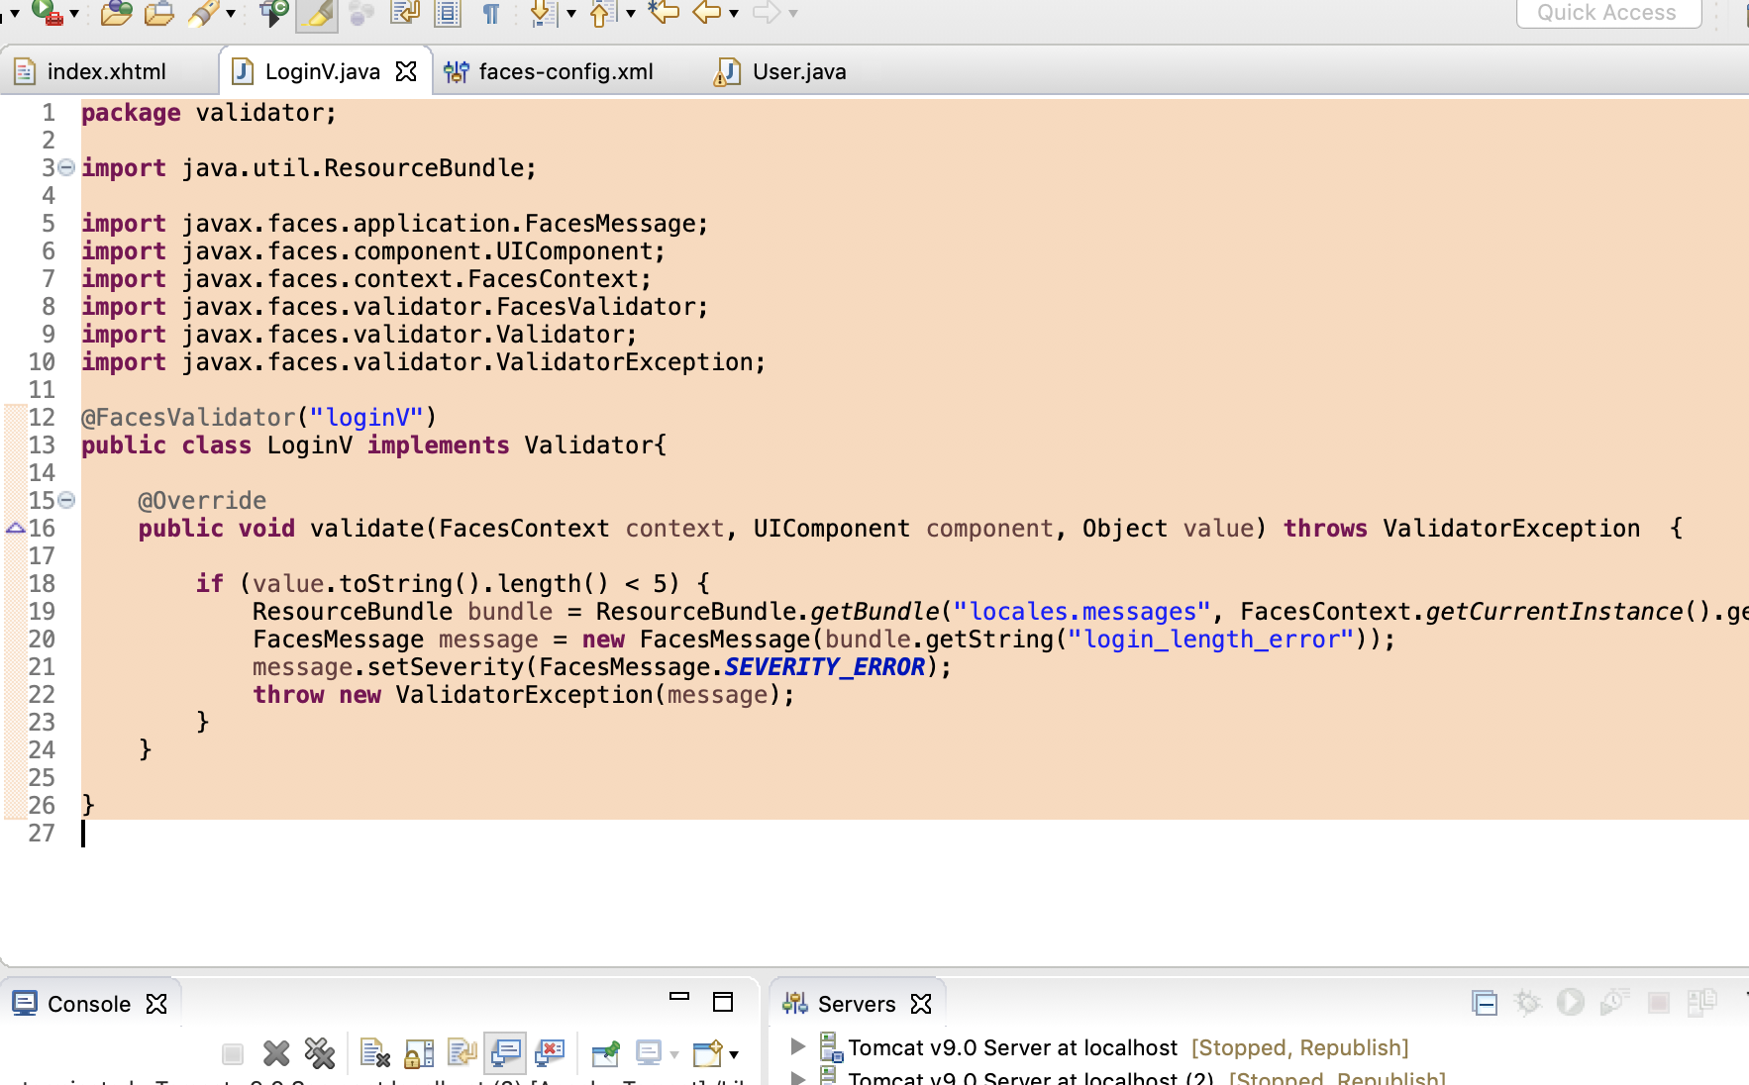Click Back navigation arrow
The width and height of the screenshot is (1749, 1085).
click(707, 12)
